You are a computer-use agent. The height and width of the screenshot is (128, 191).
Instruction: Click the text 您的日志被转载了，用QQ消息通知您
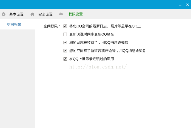[x=99, y=43]
